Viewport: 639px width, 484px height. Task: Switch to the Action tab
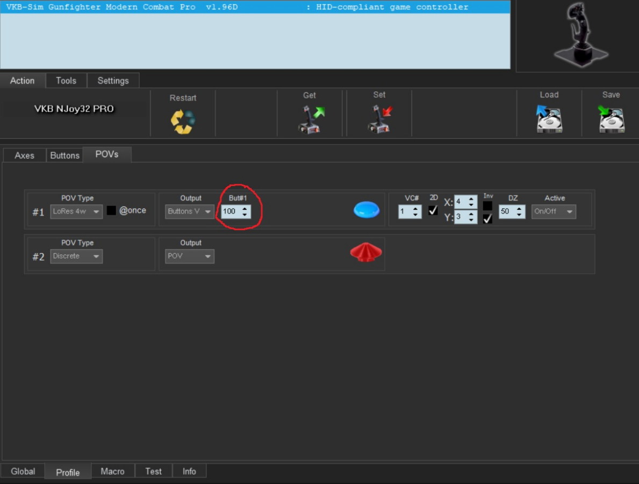tap(23, 81)
